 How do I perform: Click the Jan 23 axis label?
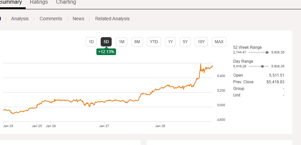[x=8, y=126]
